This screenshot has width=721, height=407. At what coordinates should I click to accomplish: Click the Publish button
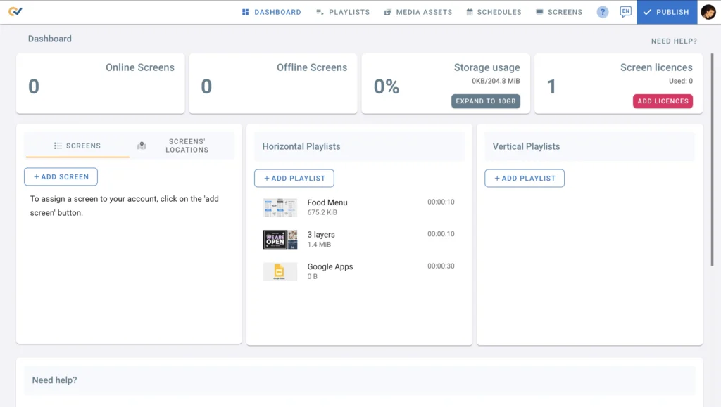click(x=667, y=12)
